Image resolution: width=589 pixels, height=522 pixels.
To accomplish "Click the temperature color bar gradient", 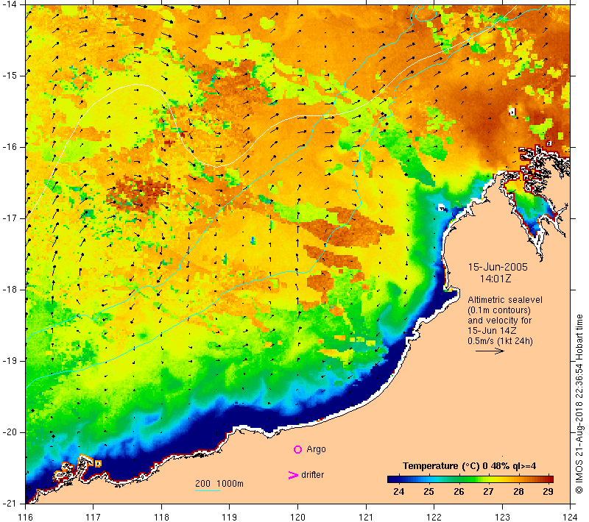I will pyautogui.click(x=470, y=479).
